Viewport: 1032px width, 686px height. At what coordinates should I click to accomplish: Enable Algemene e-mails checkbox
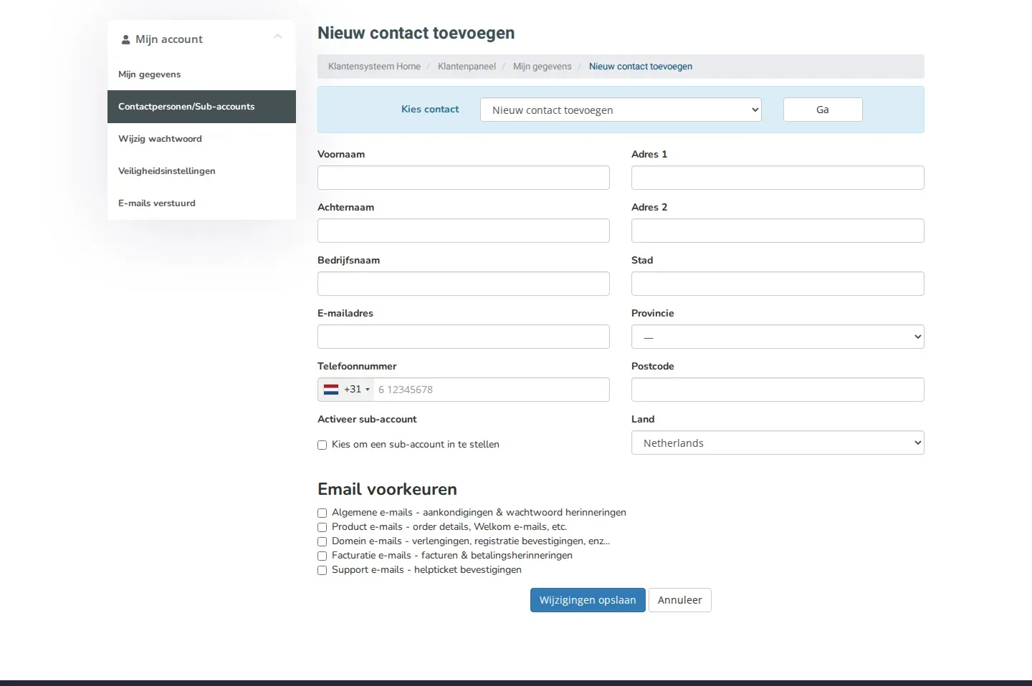[x=322, y=513]
